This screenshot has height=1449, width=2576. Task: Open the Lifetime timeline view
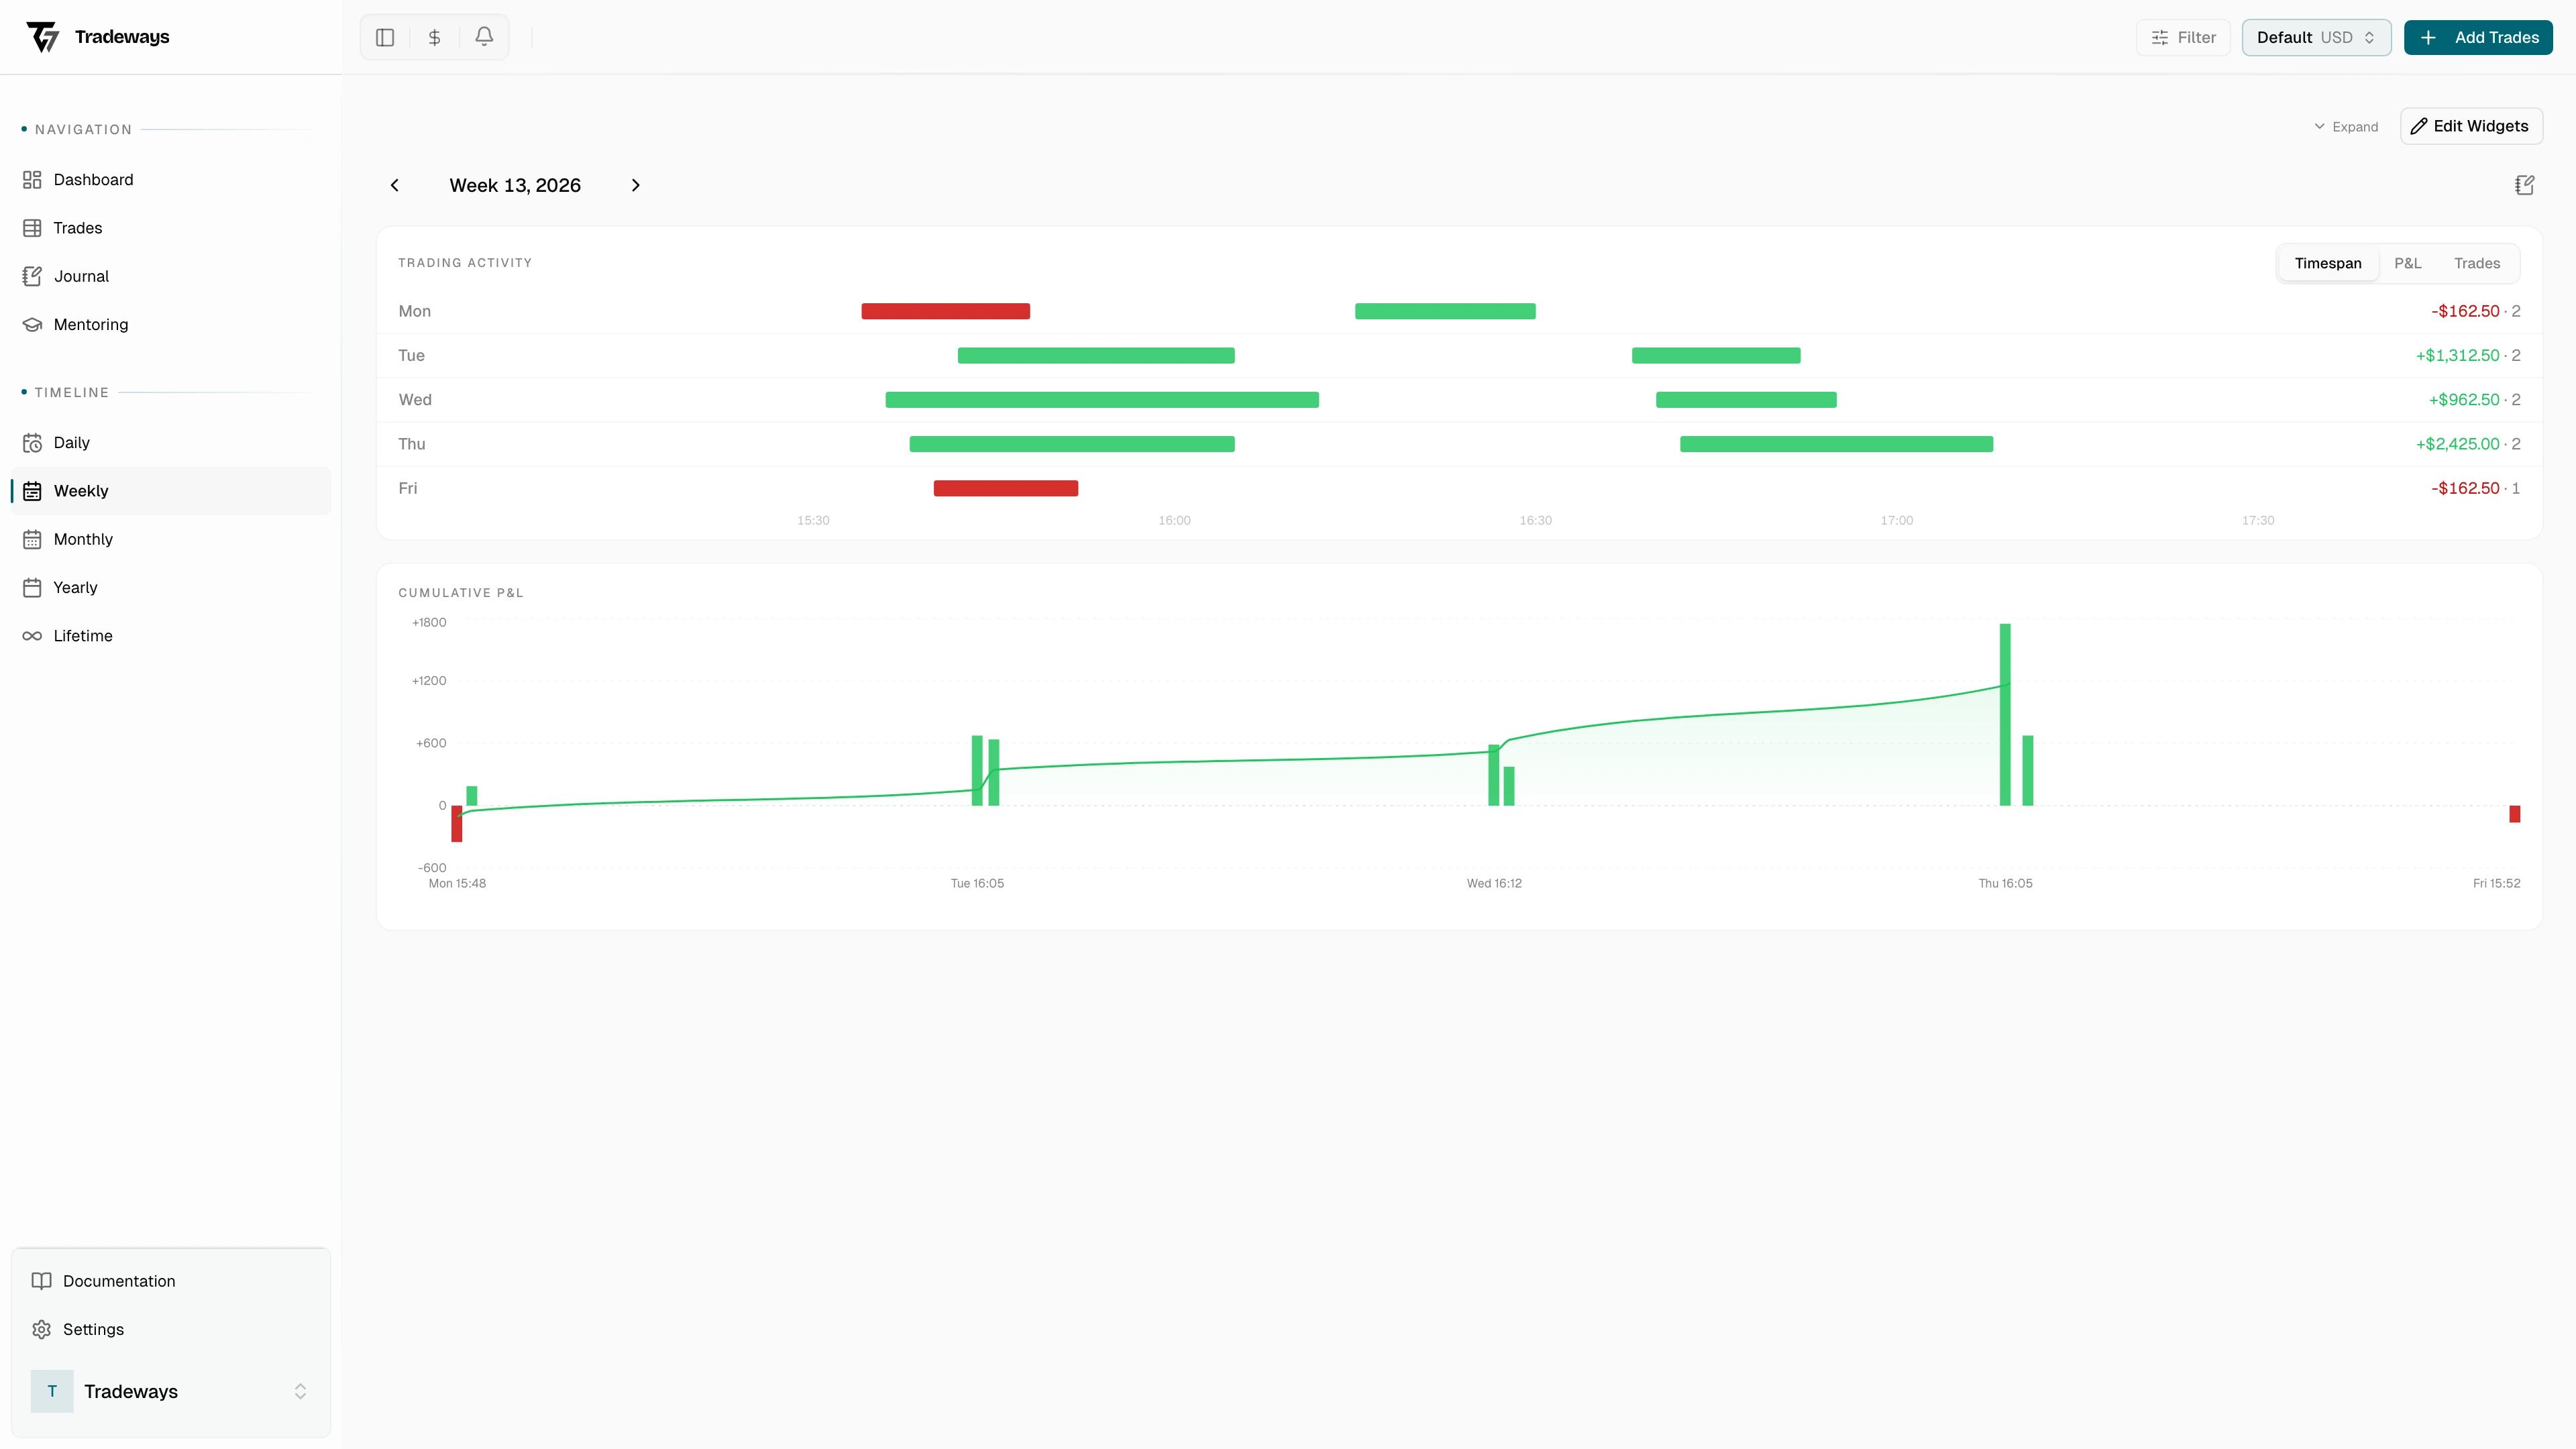pyautogui.click(x=82, y=635)
